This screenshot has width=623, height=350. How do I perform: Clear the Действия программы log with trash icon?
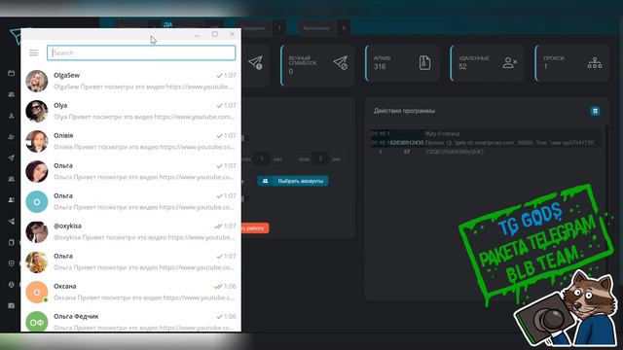(595, 111)
